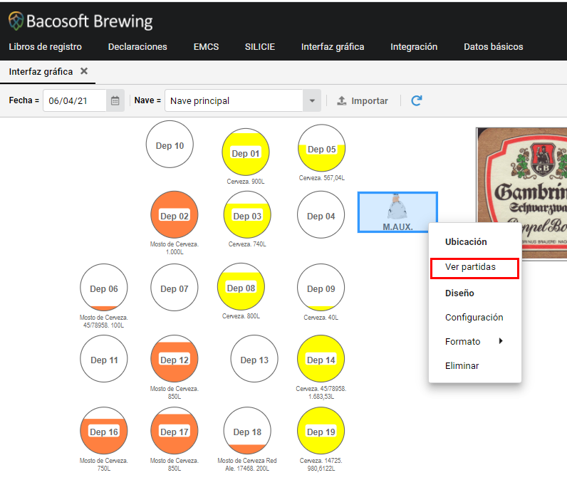Image resolution: width=567 pixels, height=485 pixels.
Task: Click the Fecha date input field
Action: click(x=75, y=100)
